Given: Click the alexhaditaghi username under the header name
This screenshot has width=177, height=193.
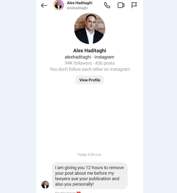Looking at the screenshot, I should coord(77,8).
